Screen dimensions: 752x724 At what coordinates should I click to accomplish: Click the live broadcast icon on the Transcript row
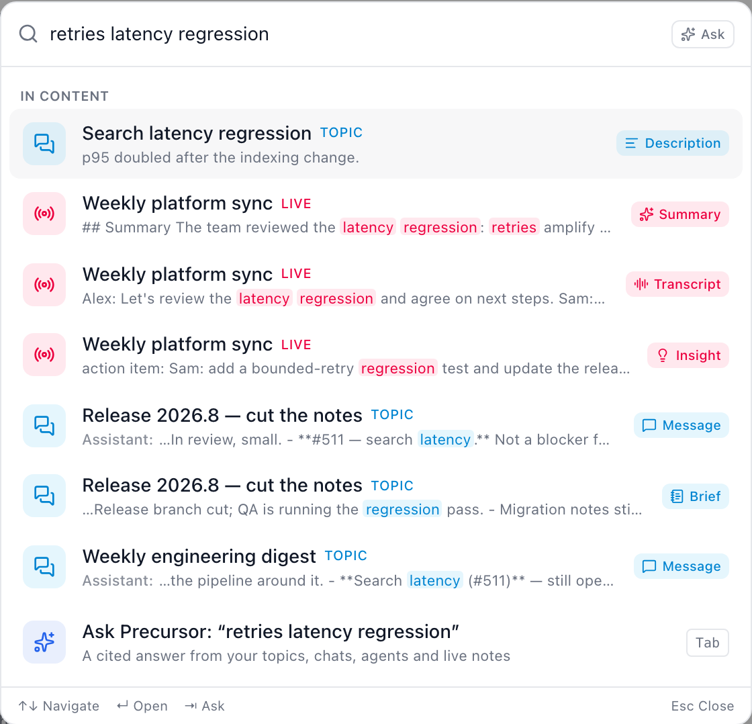pos(44,285)
